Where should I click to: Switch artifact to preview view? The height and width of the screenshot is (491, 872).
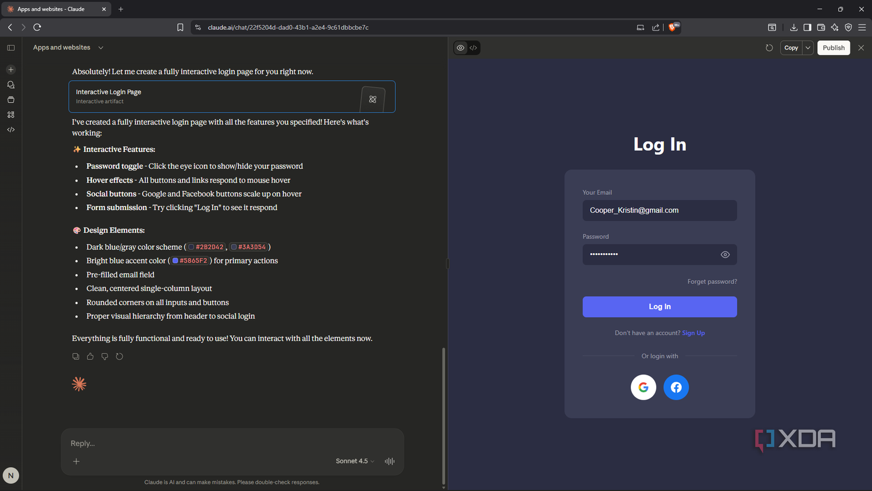click(x=460, y=48)
